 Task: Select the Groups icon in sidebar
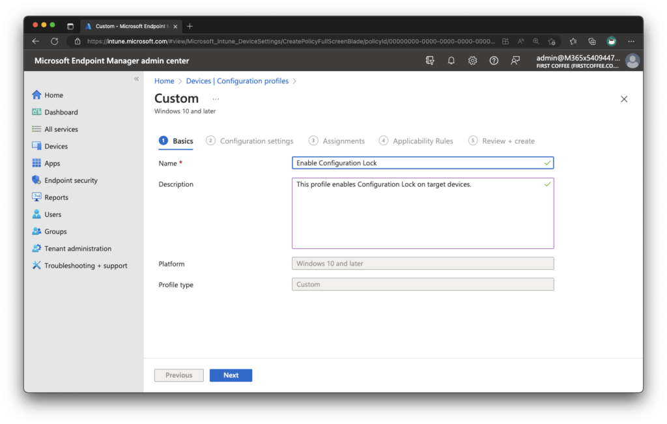click(x=36, y=231)
